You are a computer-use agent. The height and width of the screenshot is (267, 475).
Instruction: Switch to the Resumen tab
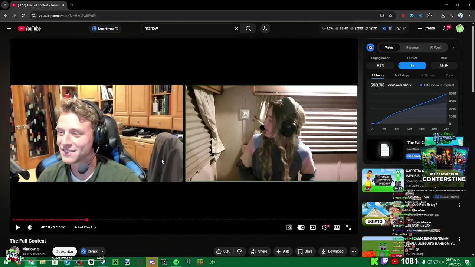coord(413,47)
